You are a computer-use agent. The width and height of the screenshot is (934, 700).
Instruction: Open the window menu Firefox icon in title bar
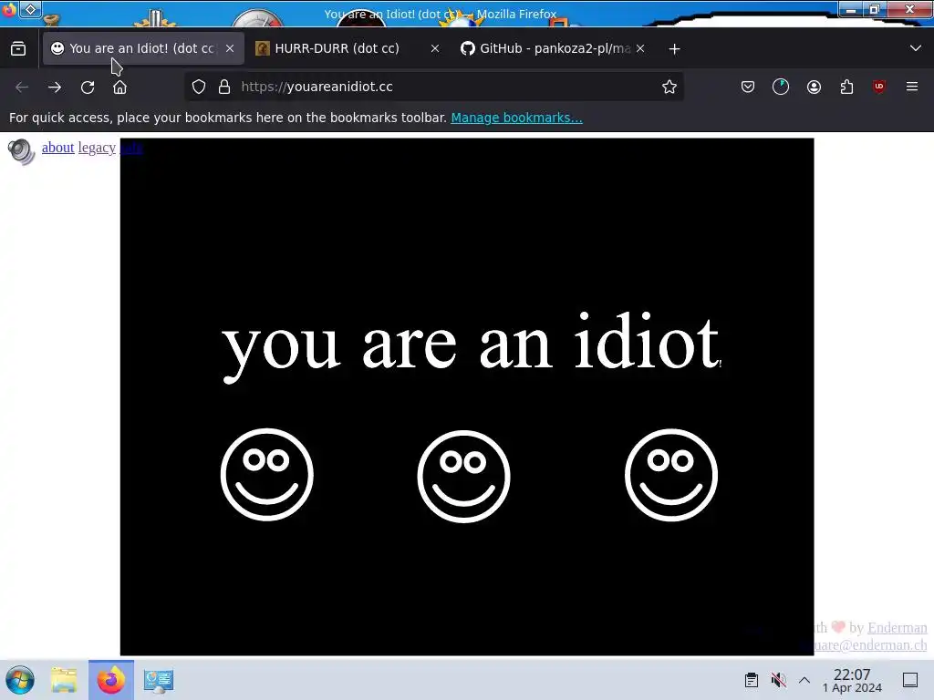click(8, 9)
